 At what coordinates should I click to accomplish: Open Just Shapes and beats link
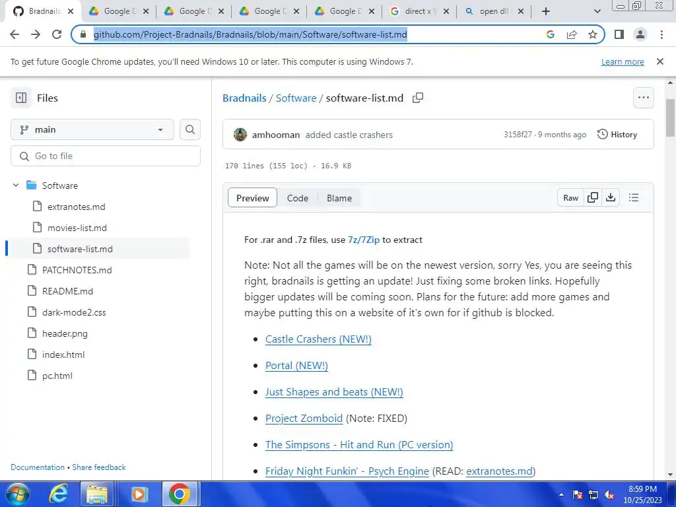(x=334, y=392)
